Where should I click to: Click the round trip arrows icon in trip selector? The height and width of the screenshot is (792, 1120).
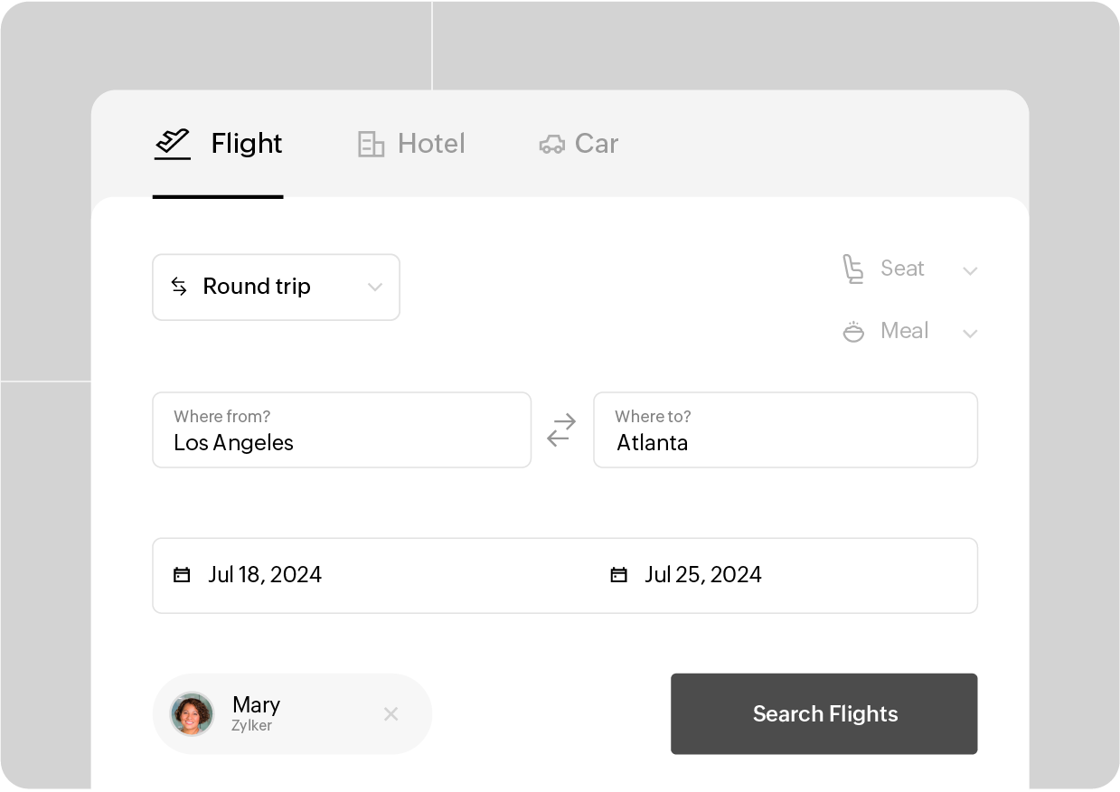[178, 287]
